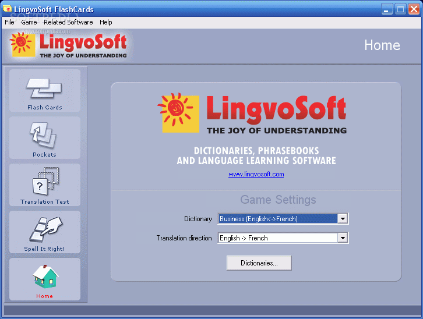Image resolution: width=423 pixels, height=319 pixels.
Task: Open the Help menu
Action: pos(106,22)
